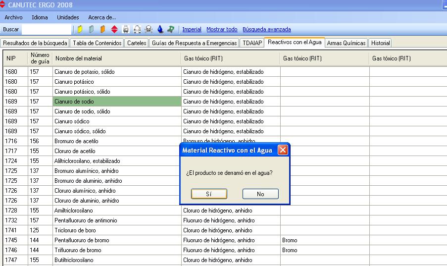Select the Reactivos con el Agua tab
The height and width of the screenshot is (266, 447).
click(x=295, y=42)
